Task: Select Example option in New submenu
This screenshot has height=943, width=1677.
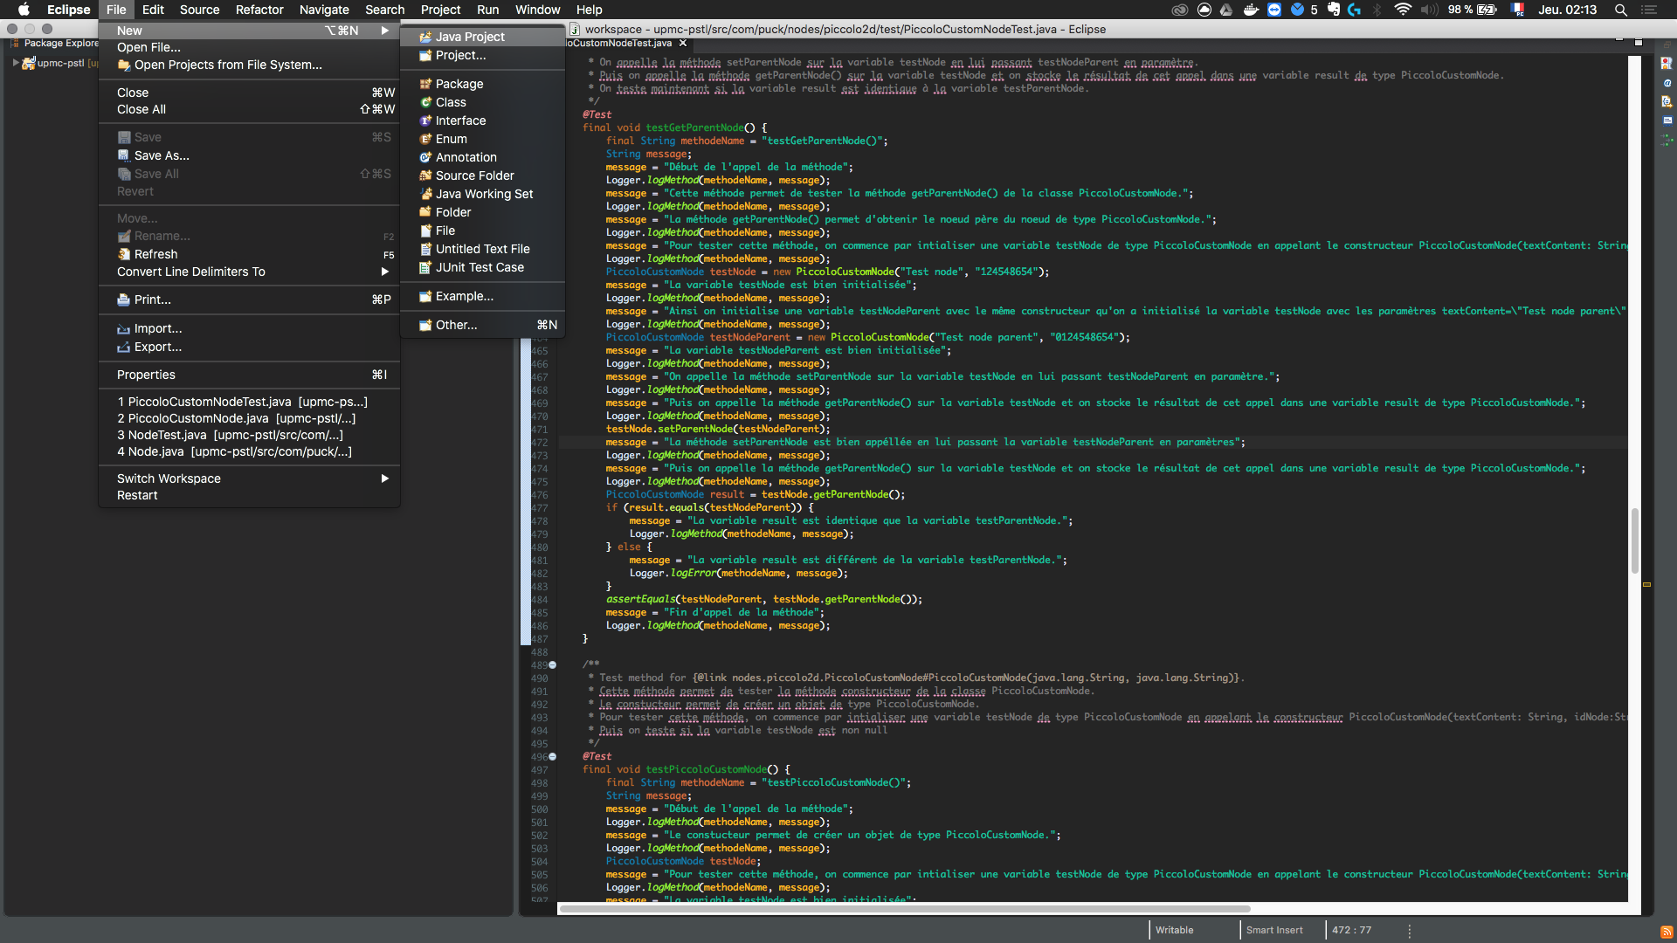Action: tap(466, 296)
